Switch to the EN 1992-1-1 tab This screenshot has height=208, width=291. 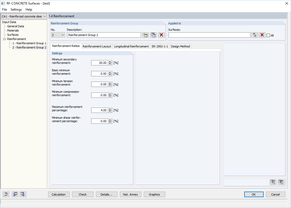click(x=160, y=46)
